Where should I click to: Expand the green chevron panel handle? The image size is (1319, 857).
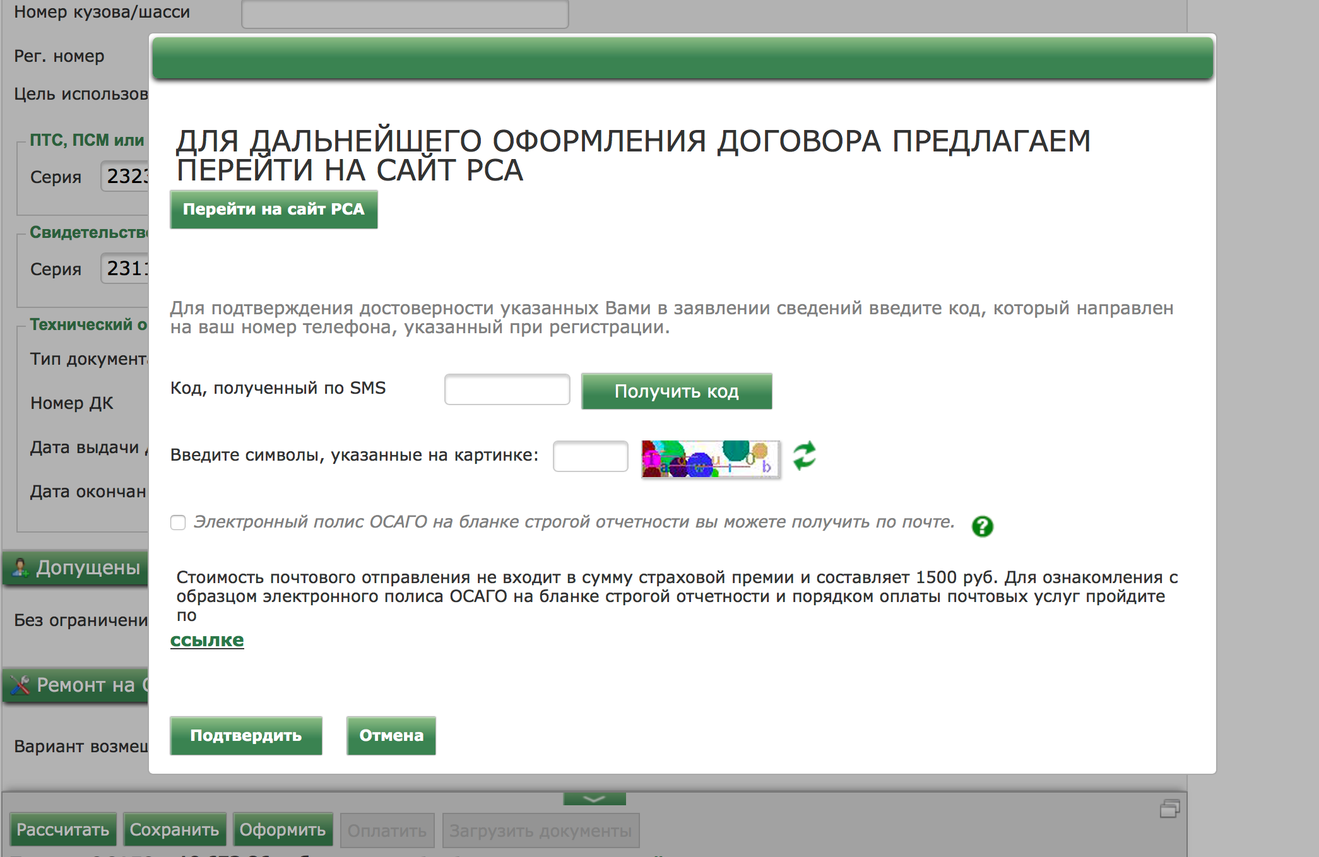coord(594,799)
